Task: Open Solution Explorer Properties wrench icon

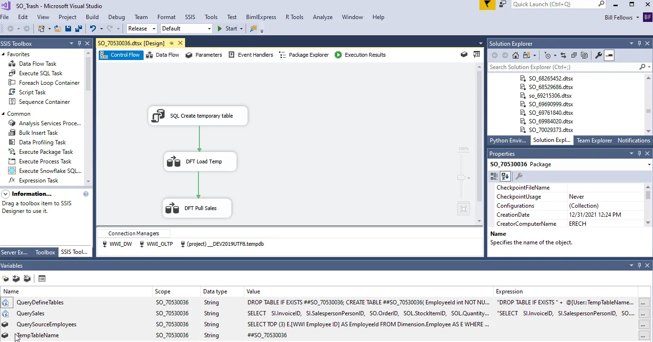Action: [x=599, y=55]
